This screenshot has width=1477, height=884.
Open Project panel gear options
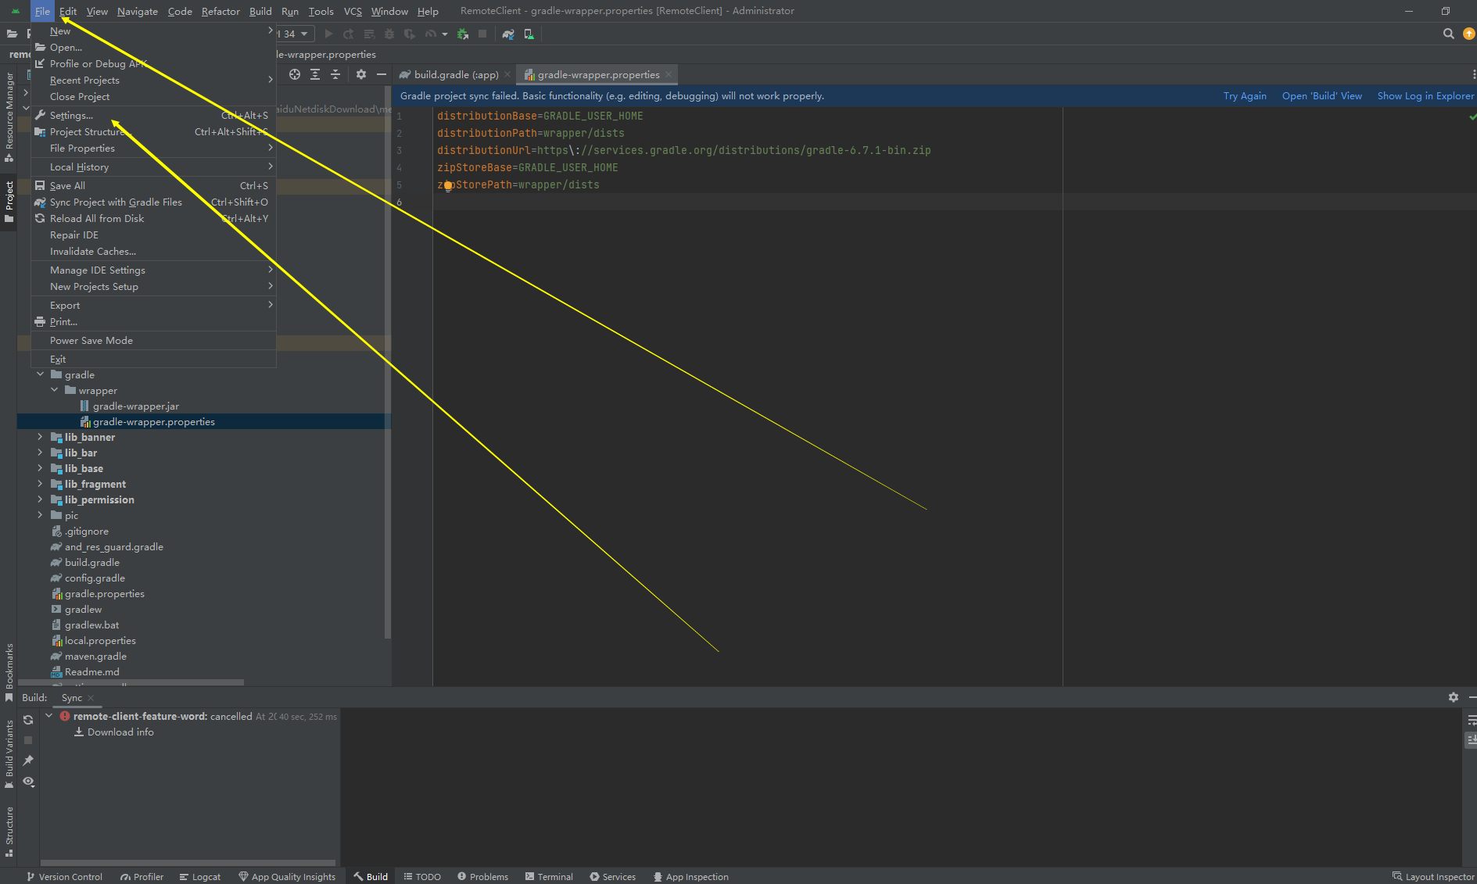coord(360,74)
